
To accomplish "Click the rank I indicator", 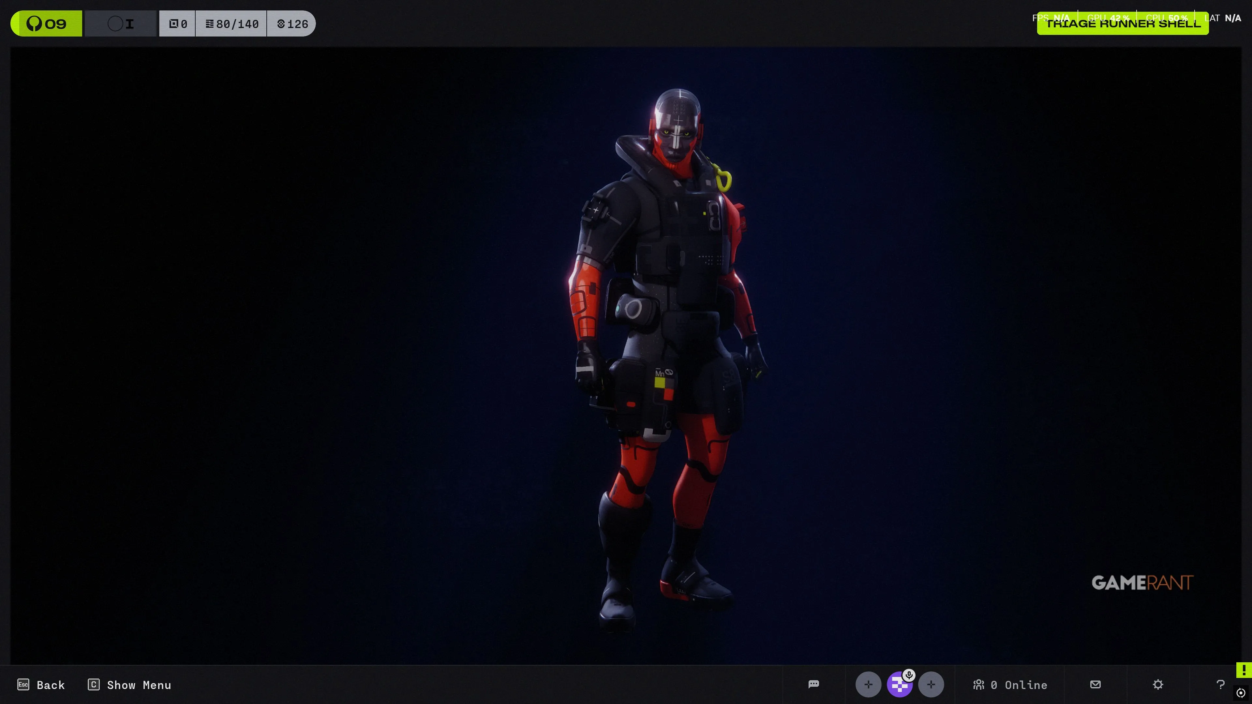I will pos(121,23).
